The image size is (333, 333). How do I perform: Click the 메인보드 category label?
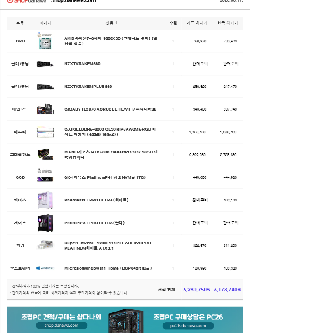[x=20, y=109]
